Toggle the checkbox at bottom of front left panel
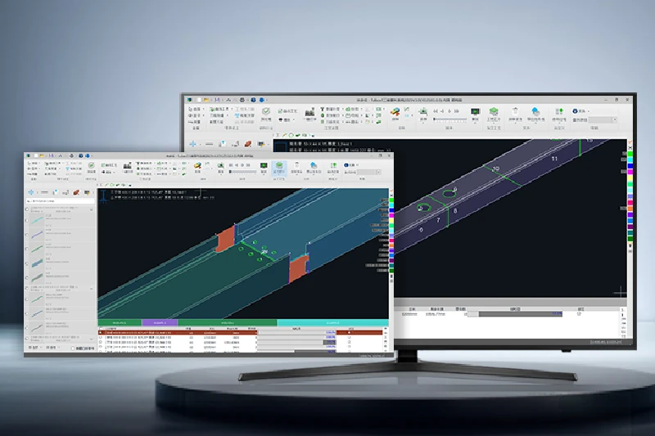 click(x=71, y=348)
